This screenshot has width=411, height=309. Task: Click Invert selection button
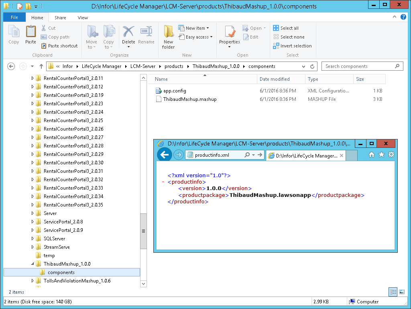point(292,46)
